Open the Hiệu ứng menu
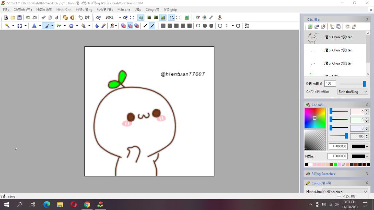 [x=84, y=9]
